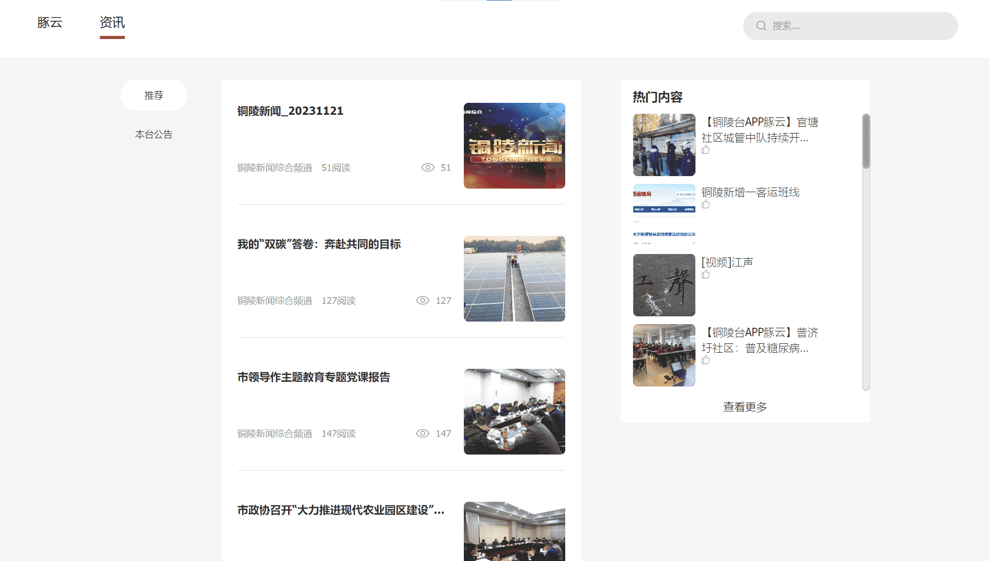Viewport: 989px width, 561px height.
Task: Click the solar panel article thumbnail
Action: click(514, 278)
